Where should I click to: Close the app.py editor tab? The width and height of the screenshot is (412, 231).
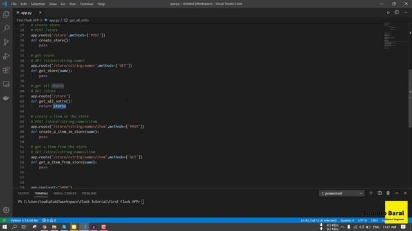(x=40, y=13)
